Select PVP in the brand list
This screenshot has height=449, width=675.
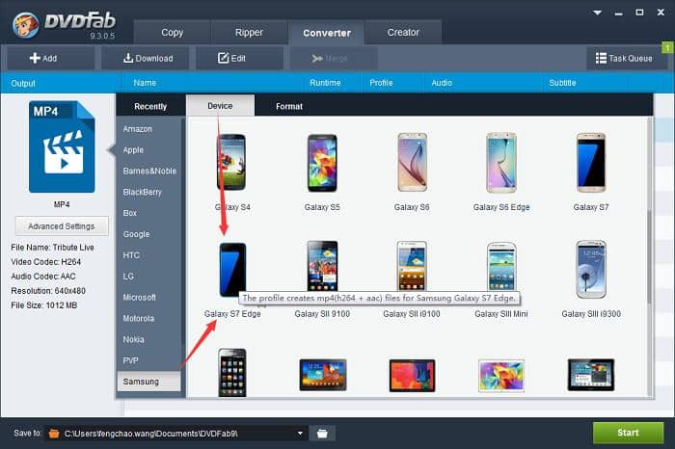click(148, 360)
